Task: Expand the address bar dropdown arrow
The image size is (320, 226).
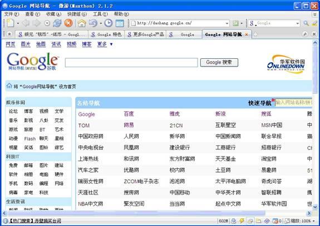Action: (x=227, y=23)
